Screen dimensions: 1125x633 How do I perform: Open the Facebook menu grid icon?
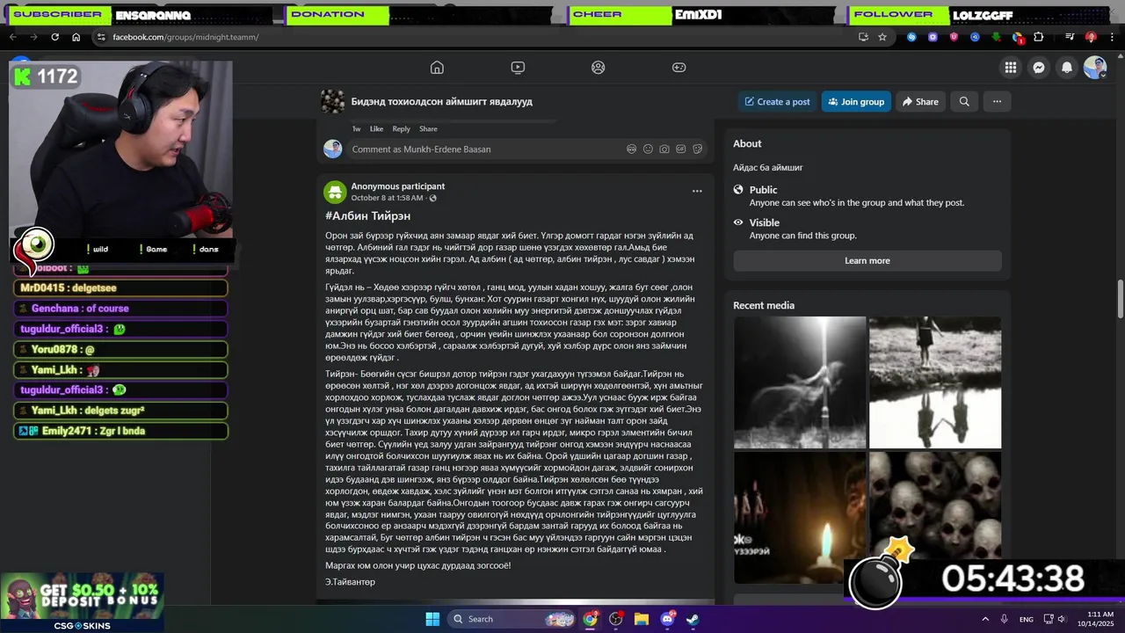tap(1011, 68)
